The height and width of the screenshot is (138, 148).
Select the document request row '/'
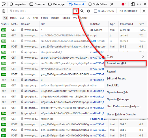74,30
